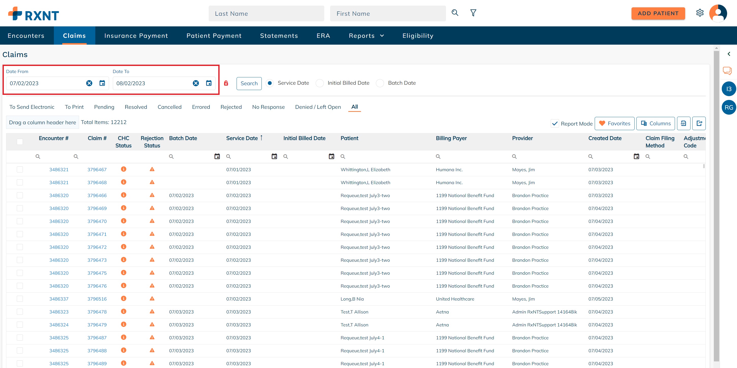The width and height of the screenshot is (737, 368).
Task: Click the Service Date sort arrow
Action: [261, 138]
